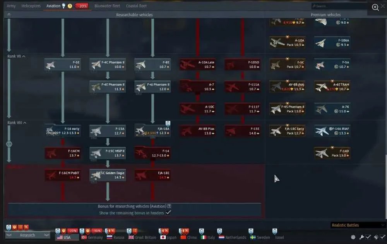Image resolution: width=387 pixels, height=244 pixels.
Task: Click the vertical scrollbar of the tech tree
Action: [386, 186]
